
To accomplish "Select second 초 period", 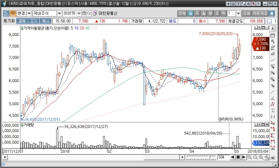I will point(217,13).
